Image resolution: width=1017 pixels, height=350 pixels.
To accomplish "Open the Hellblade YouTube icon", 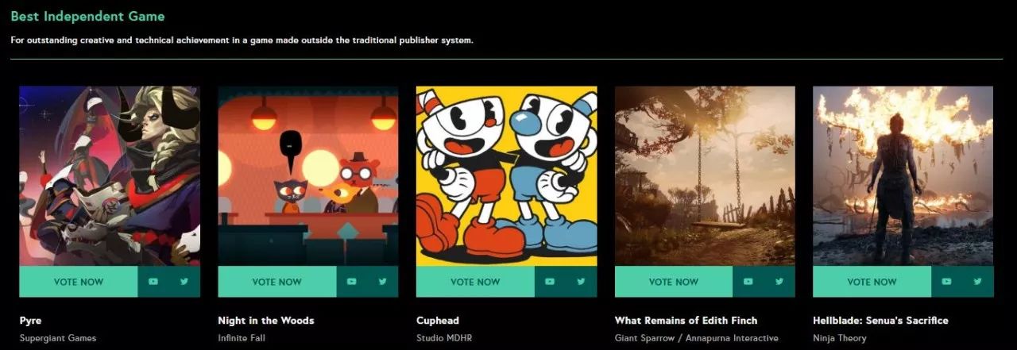I will [x=946, y=282].
